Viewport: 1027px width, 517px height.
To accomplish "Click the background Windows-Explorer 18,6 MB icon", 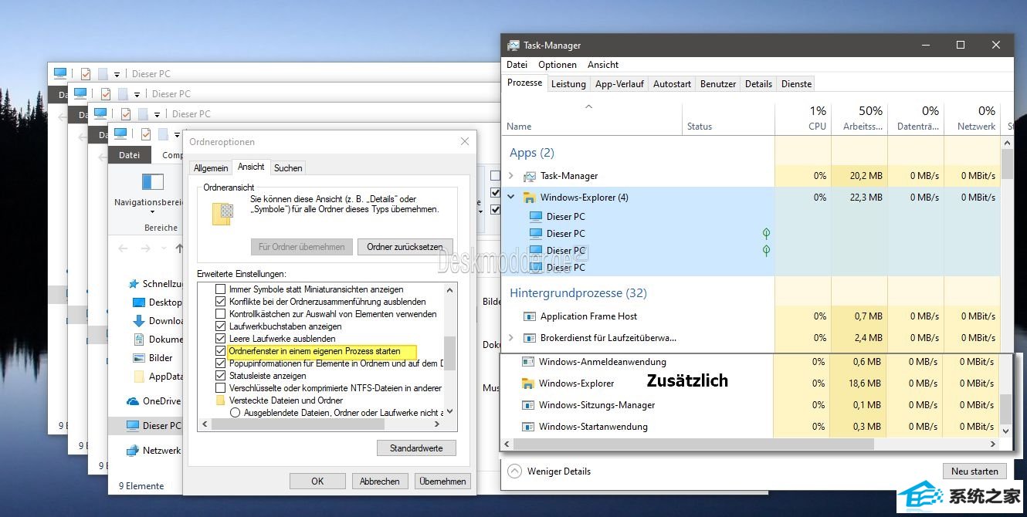I will coord(528,384).
